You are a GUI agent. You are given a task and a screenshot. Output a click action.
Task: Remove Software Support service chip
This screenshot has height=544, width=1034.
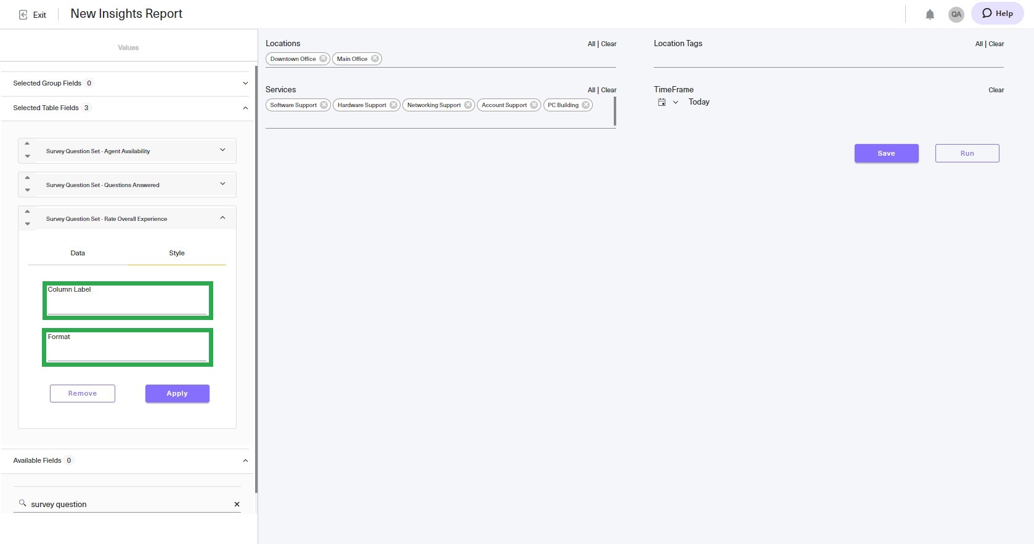(324, 105)
